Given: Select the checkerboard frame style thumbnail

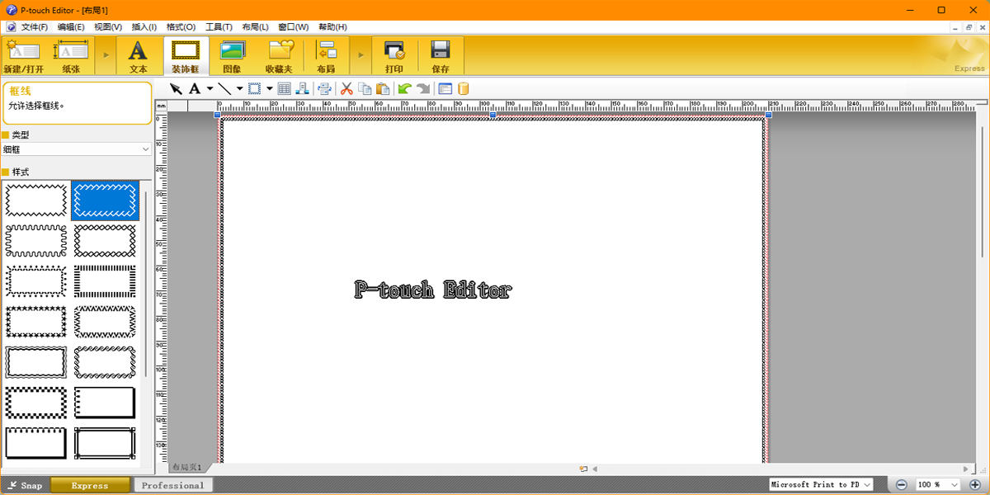Looking at the screenshot, I should pyautogui.click(x=36, y=403).
